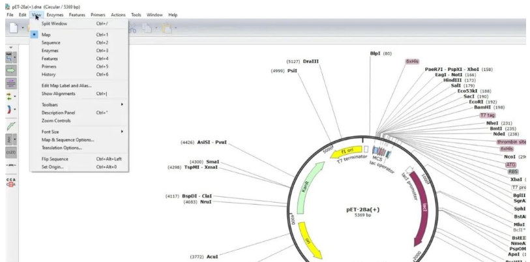
Task: Choose Edit Map Label and Alias...
Action: point(80,85)
